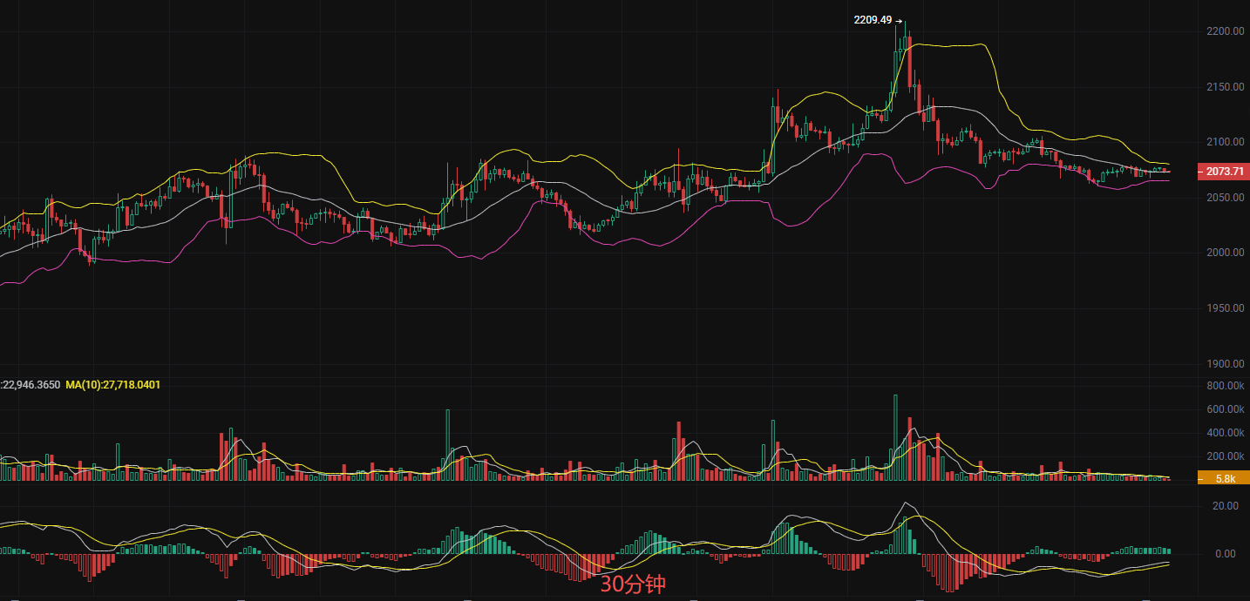Click the 1900.00 price axis label

[1225, 364]
